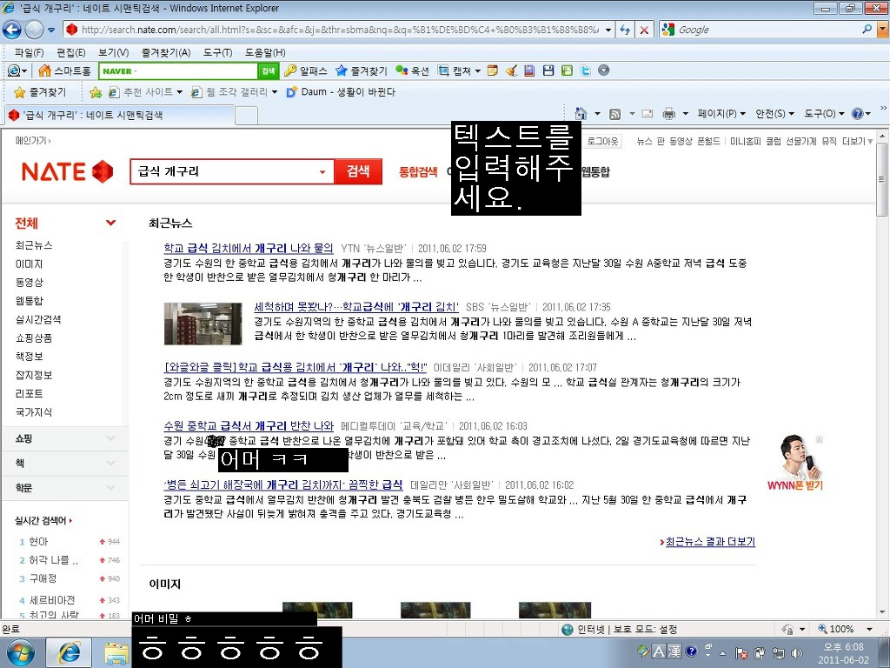Click the IE Home icon in command bar
The image size is (890, 668).
coord(580,114)
